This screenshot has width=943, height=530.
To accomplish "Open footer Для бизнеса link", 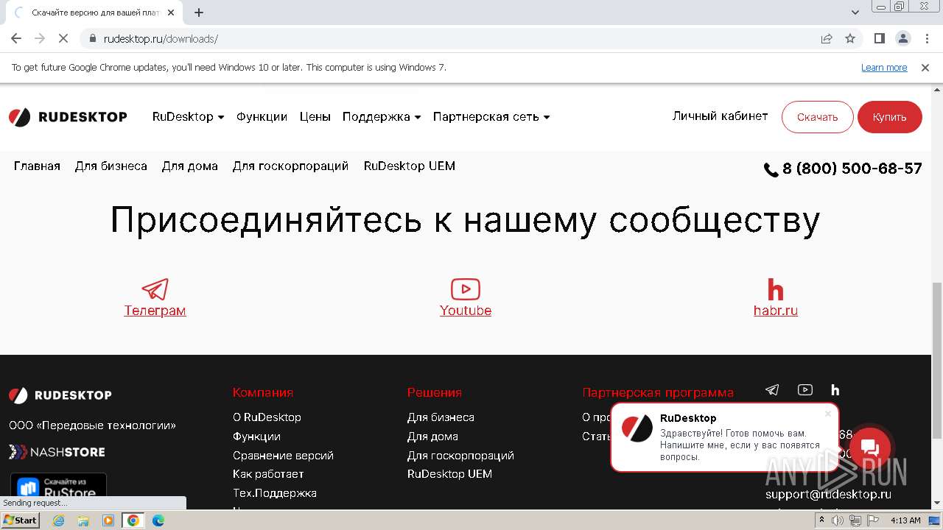I will point(441,417).
